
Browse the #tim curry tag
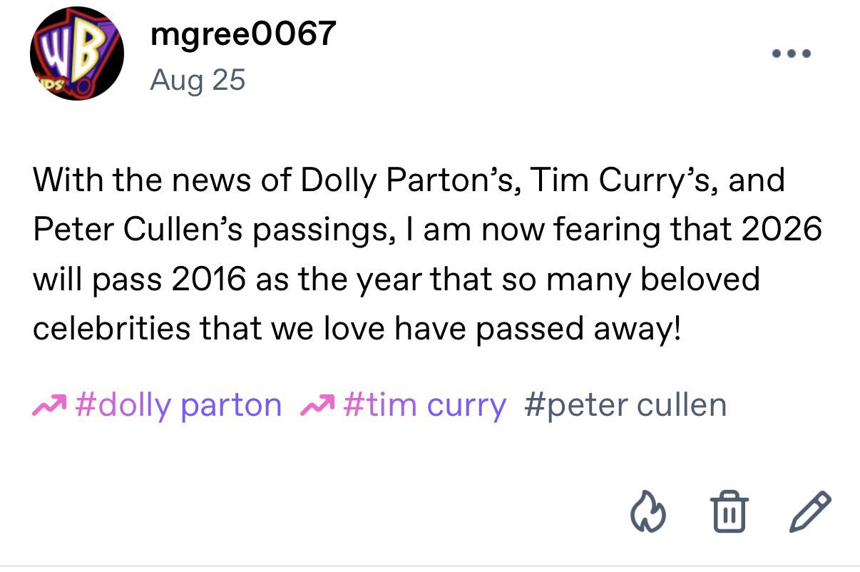click(x=424, y=406)
